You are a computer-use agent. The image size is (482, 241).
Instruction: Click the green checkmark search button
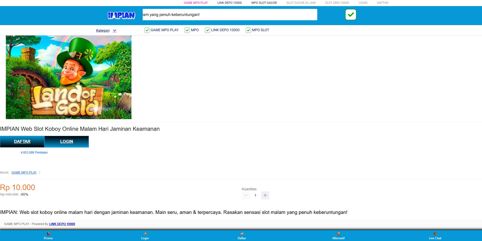click(351, 14)
